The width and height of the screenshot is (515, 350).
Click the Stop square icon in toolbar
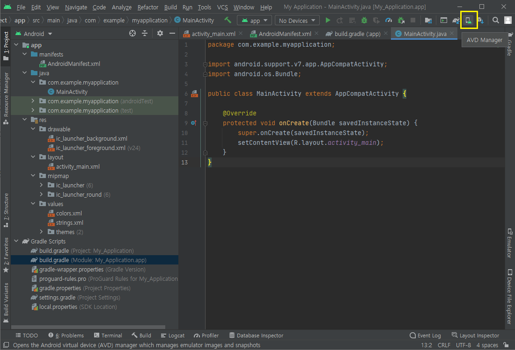click(413, 20)
